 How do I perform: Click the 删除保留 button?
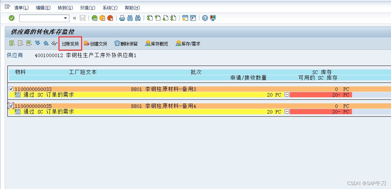126,44
